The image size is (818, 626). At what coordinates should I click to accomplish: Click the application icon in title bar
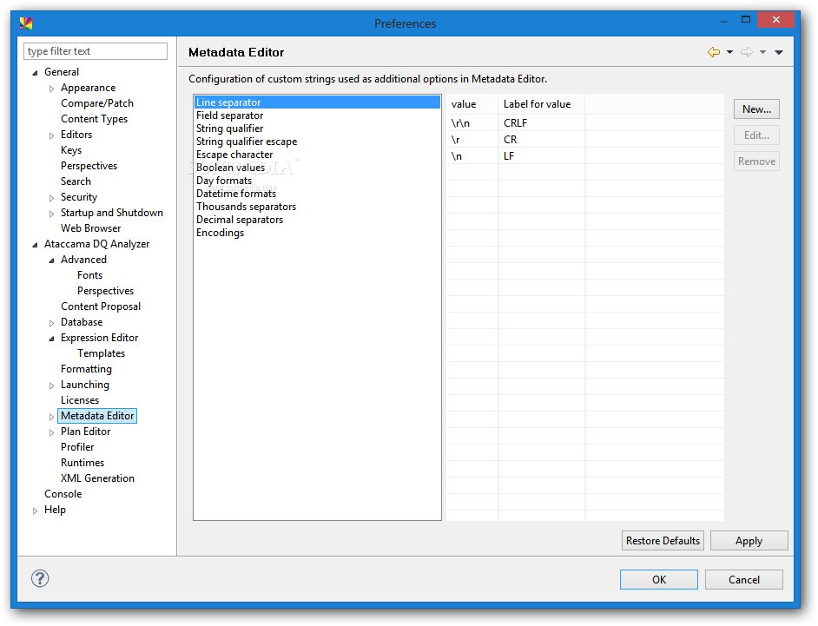click(26, 23)
